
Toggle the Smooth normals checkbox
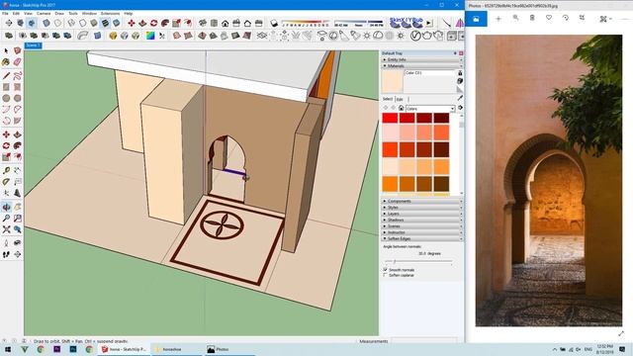pos(385,269)
